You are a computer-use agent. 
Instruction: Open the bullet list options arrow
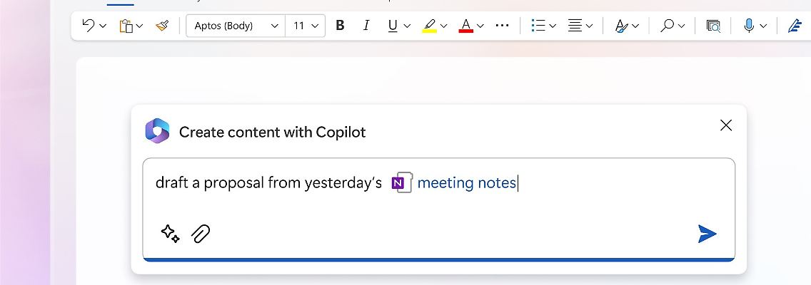(553, 26)
